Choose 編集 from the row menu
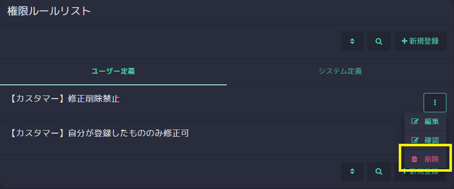The width and height of the screenshot is (454, 189). 425,121
